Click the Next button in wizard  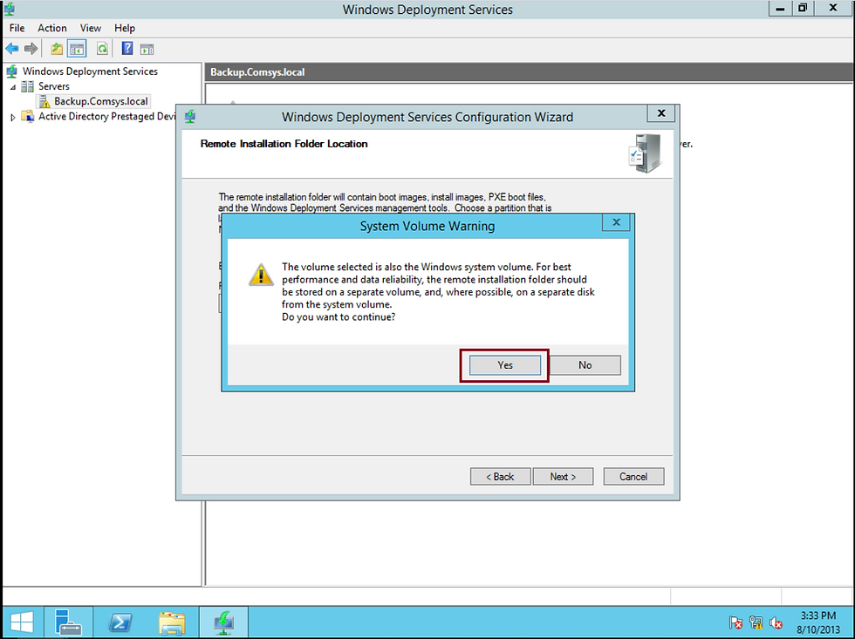[x=563, y=477]
